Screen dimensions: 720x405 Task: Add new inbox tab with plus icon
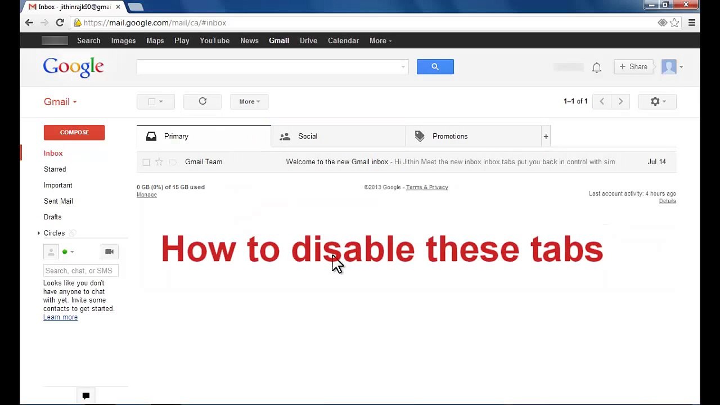click(x=546, y=136)
